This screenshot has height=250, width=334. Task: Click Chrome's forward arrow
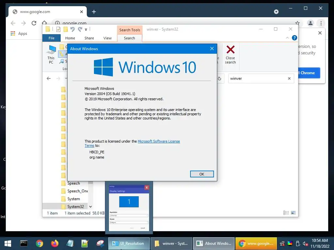point(23,23)
